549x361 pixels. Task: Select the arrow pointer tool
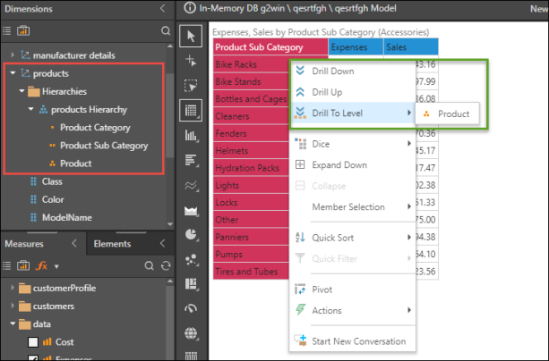191,36
